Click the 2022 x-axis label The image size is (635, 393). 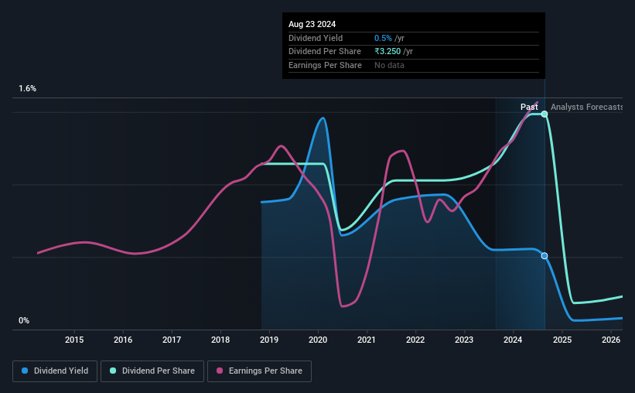(415, 340)
